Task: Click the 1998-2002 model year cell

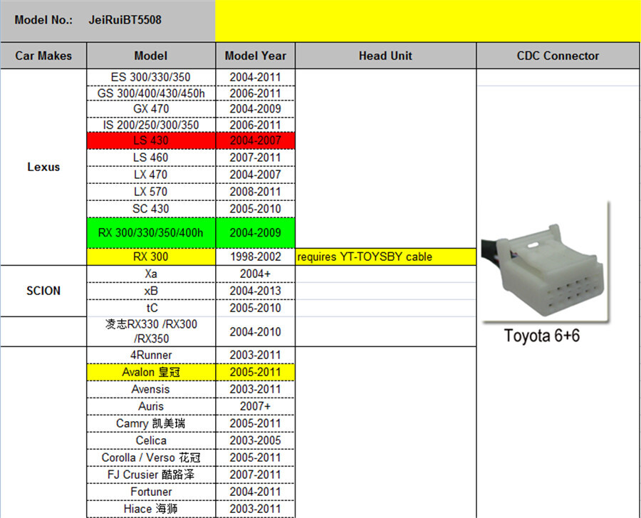Action: point(256,257)
